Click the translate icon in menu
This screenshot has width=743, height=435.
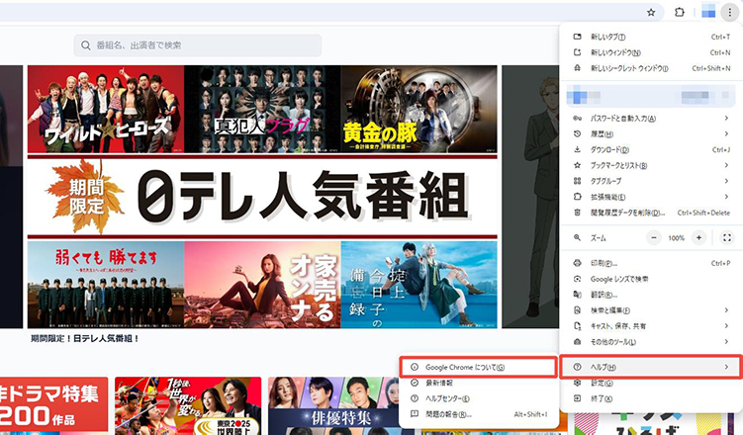[x=577, y=295]
